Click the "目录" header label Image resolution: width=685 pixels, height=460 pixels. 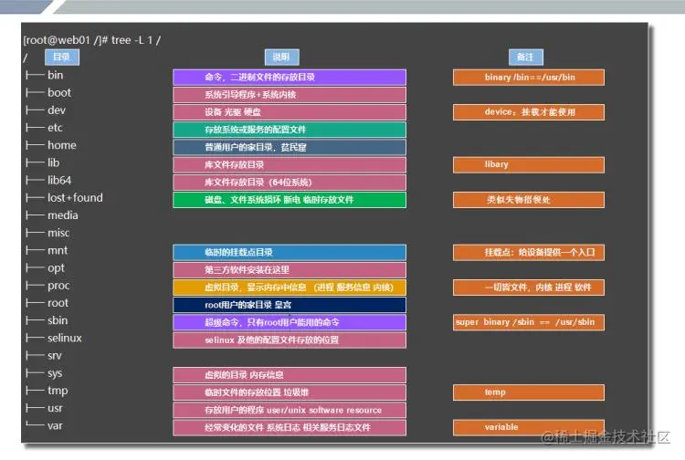point(61,57)
